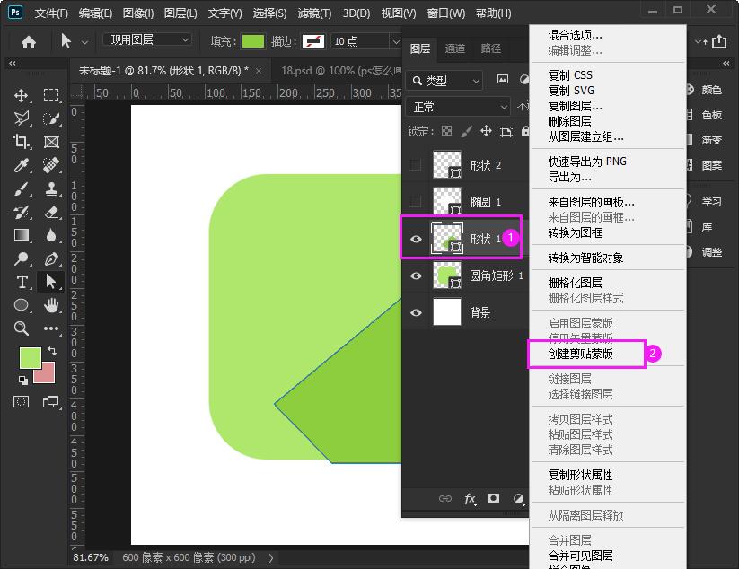The width and height of the screenshot is (739, 569).
Task: Select the Rectangular Marquee tool
Action: pos(51,96)
